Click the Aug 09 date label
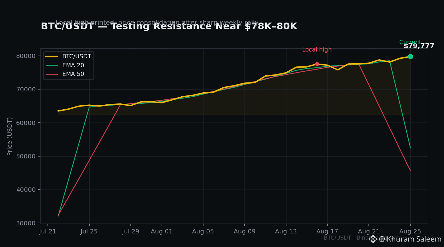The image size is (444, 247). point(245,232)
